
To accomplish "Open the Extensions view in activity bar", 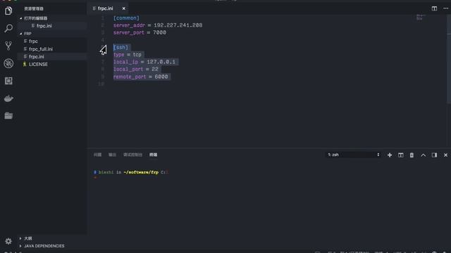I will pyautogui.click(x=8, y=81).
